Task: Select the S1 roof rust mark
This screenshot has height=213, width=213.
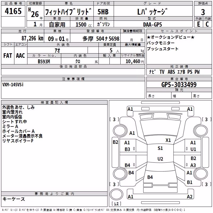Action: (x=160, y=148)
